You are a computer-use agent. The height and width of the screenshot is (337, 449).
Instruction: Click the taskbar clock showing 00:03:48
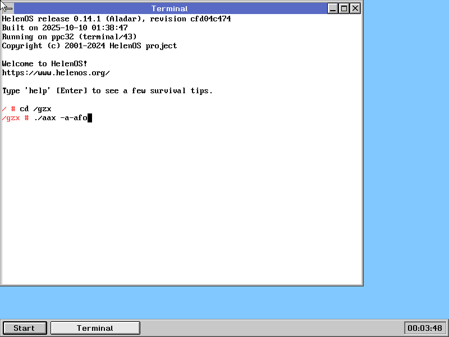(x=425, y=328)
